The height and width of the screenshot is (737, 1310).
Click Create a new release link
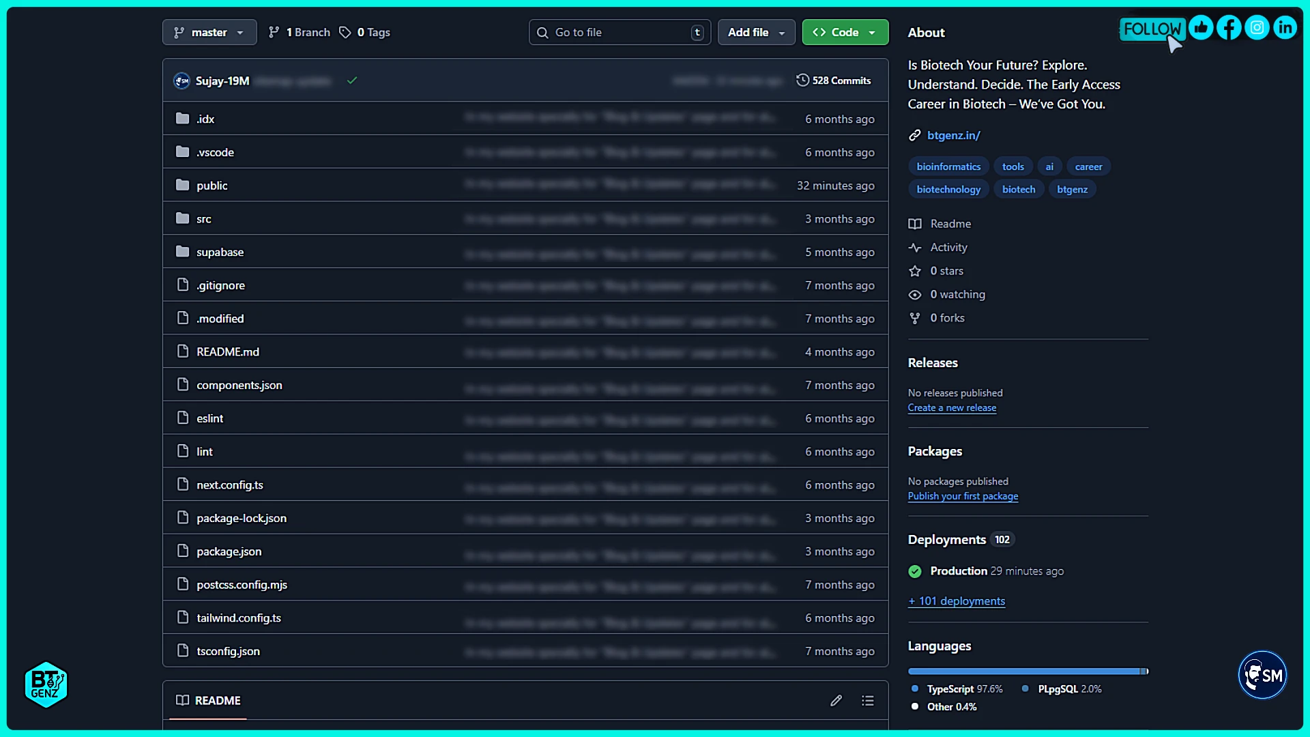pyautogui.click(x=952, y=408)
